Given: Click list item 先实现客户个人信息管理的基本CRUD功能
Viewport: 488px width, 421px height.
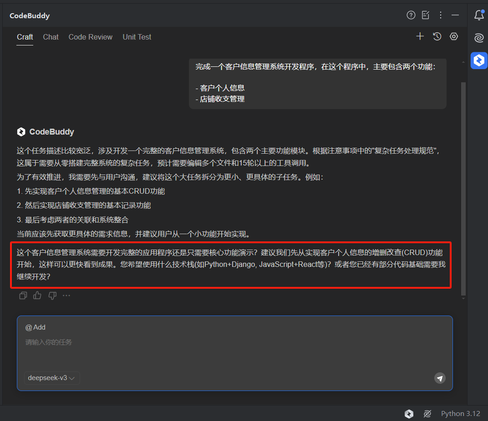Looking at the screenshot, I should pyautogui.click(x=91, y=191).
